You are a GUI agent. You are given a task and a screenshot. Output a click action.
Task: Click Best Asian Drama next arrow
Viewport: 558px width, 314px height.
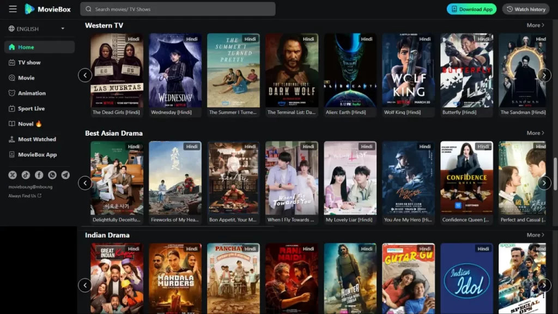544,183
